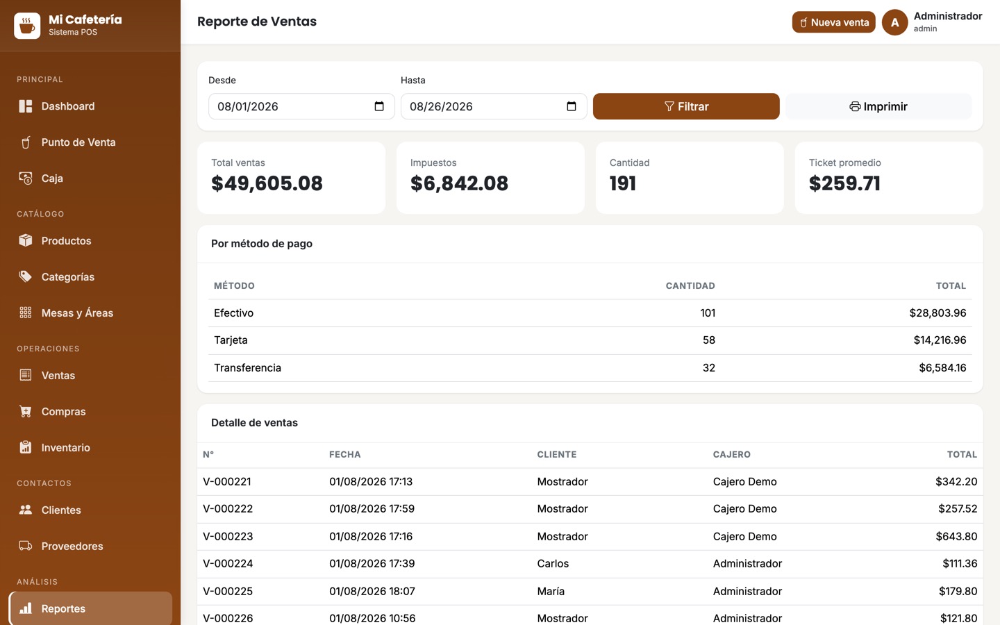Open the Hasta date calendar picker

tap(572, 106)
